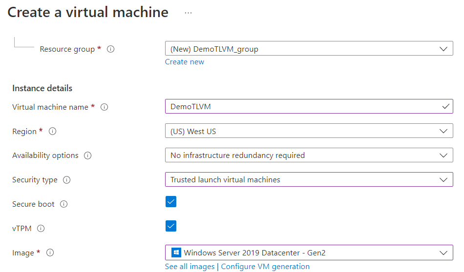Show info tooltip for vTPM

(x=41, y=228)
